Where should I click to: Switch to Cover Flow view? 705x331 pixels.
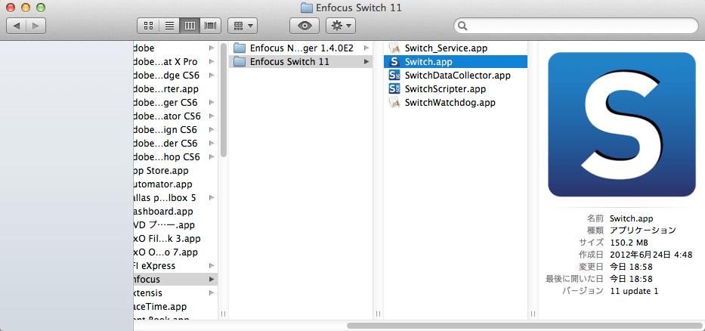(x=210, y=26)
